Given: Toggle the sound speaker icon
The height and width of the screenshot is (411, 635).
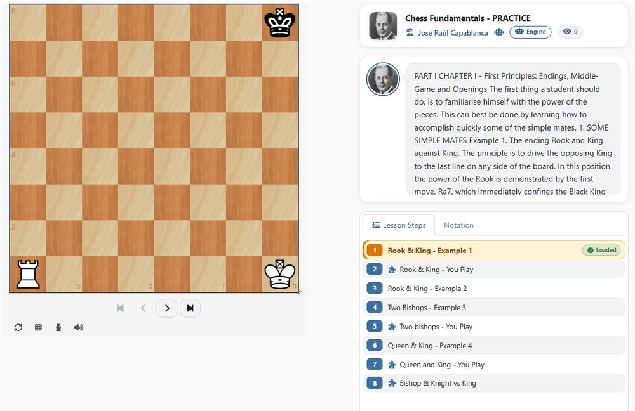Looking at the screenshot, I should point(79,327).
